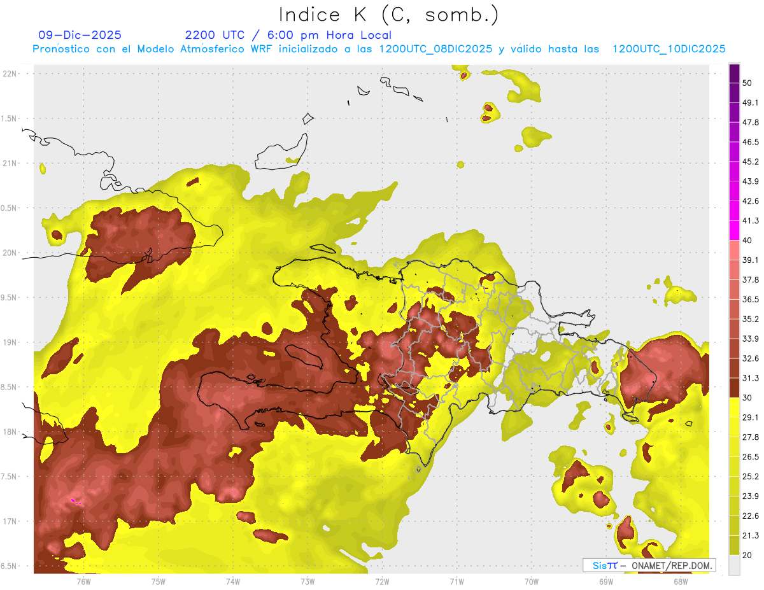Click the '2200 UTC / 6:00 pm Hora Local' text
764x590 pixels.
[x=288, y=35]
